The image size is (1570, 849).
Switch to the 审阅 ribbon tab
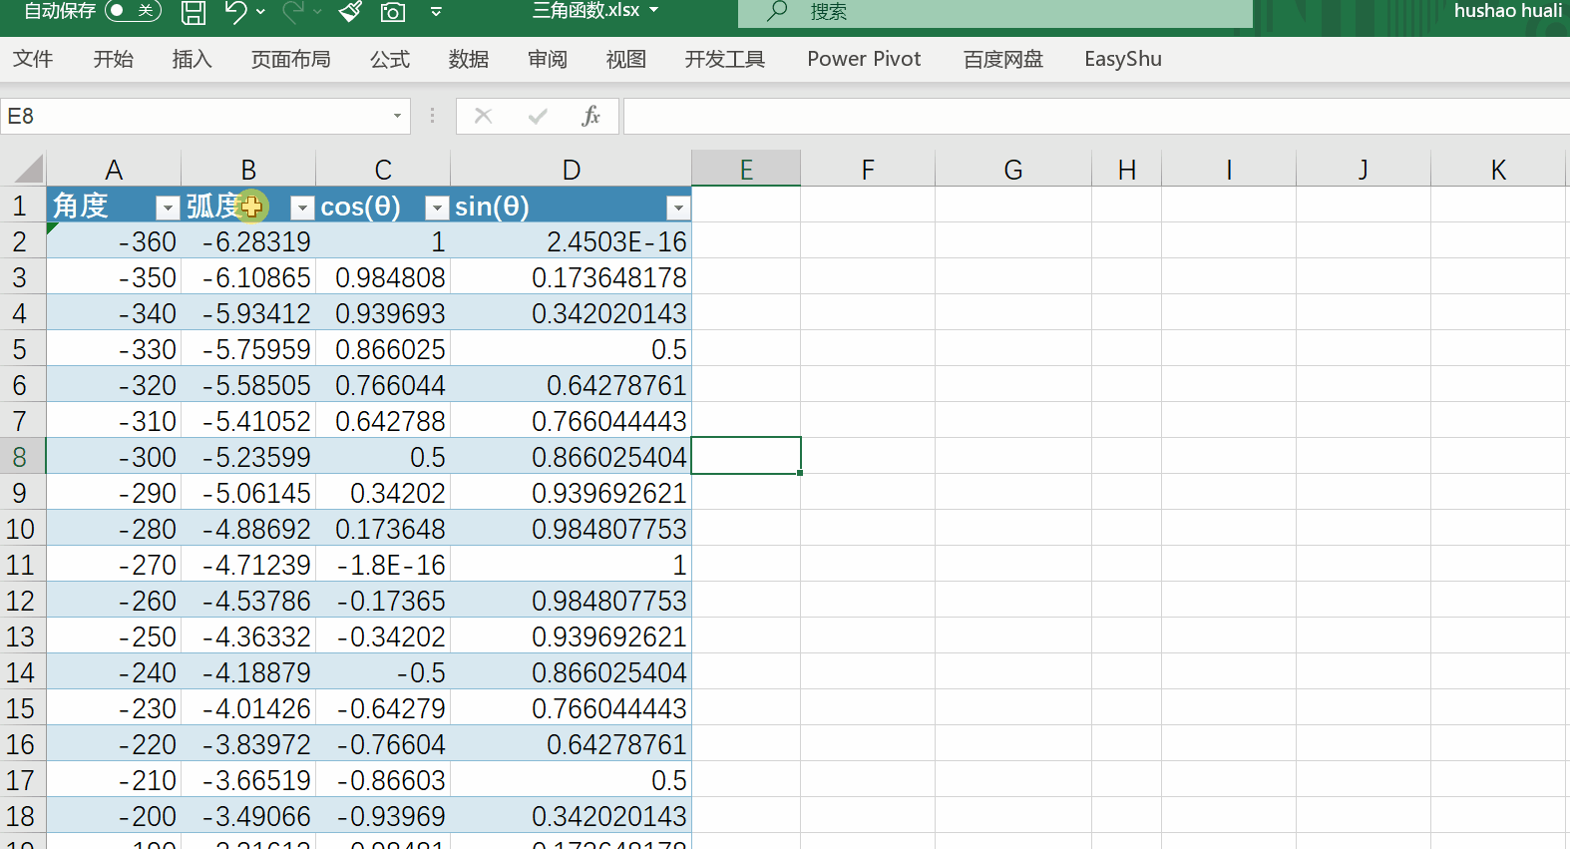click(548, 59)
